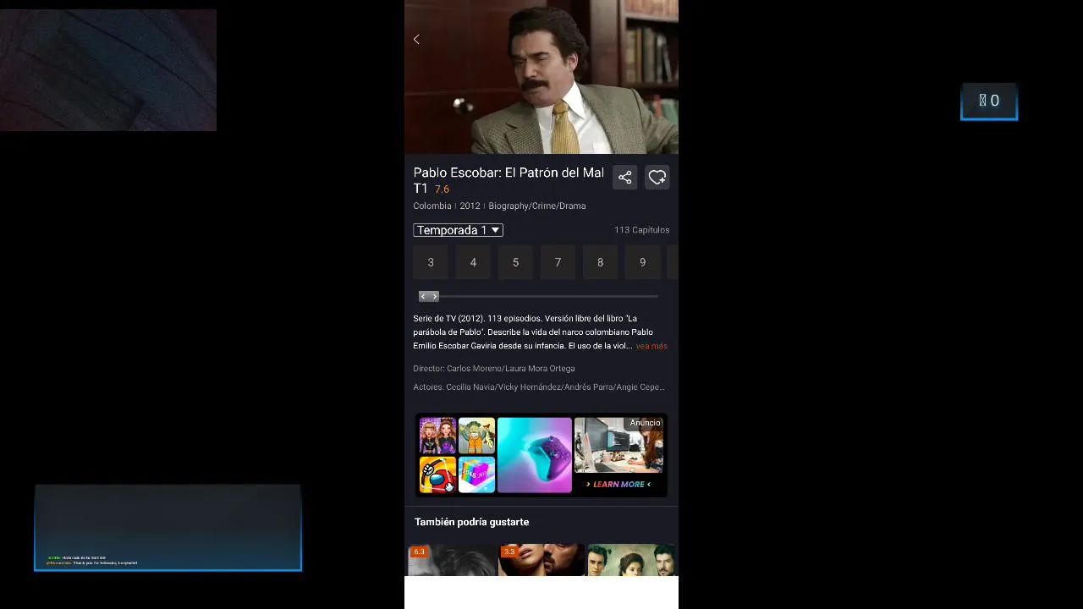Click the series title text
This screenshot has width=1083, height=609.
pyautogui.click(x=508, y=179)
